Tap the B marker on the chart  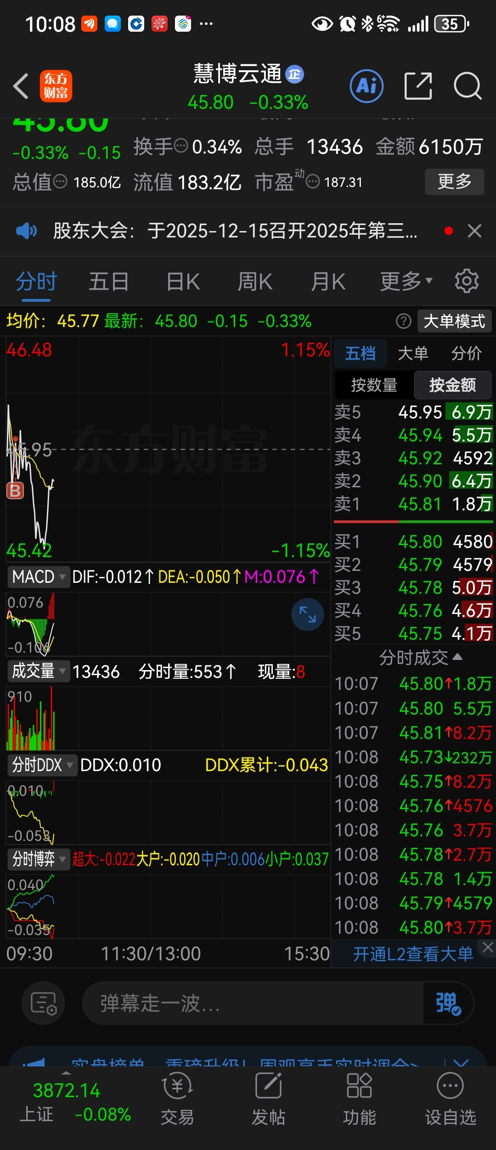click(x=15, y=490)
